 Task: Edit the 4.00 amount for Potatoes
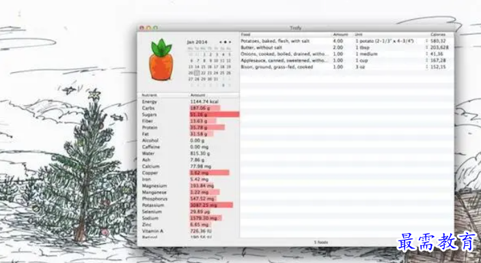tap(338, 41)
